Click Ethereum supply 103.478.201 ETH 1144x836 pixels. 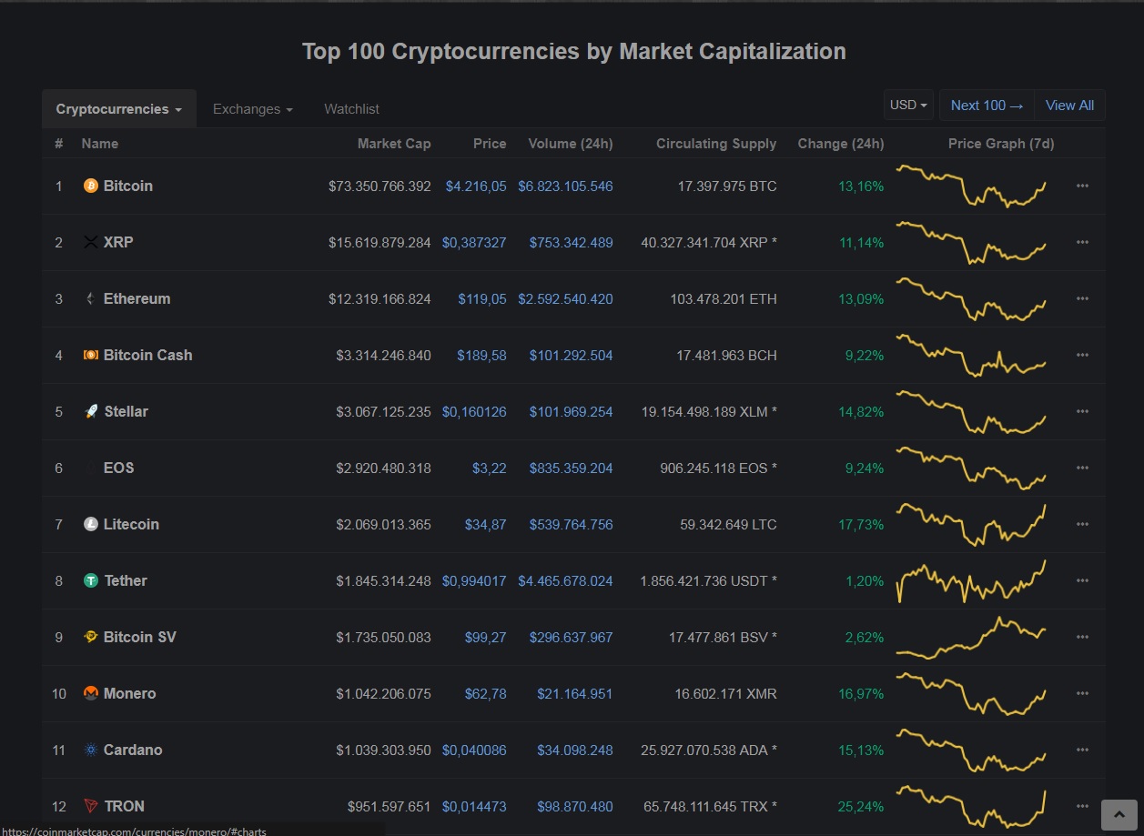click(x=724, y=298)
